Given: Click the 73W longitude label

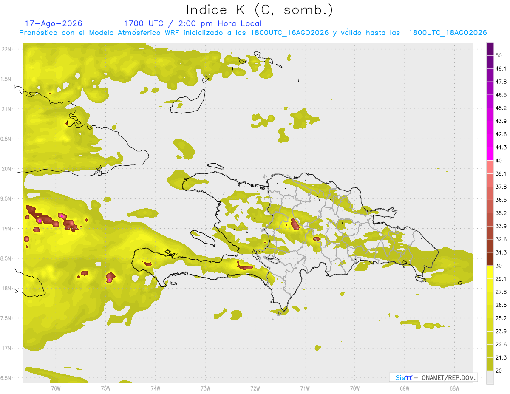Looking at the screenshot, I should pos(205,388).
